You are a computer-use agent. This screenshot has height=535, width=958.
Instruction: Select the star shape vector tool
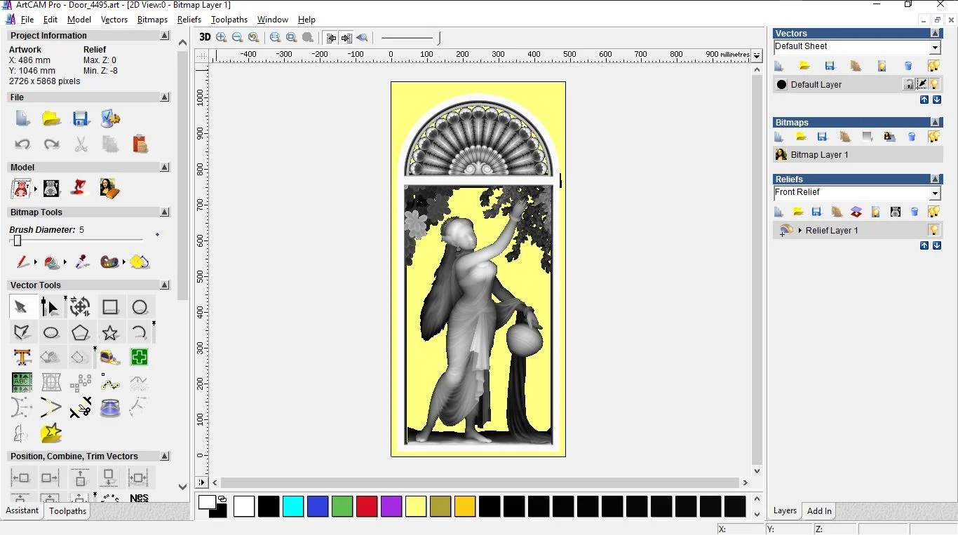coord(110,333)
